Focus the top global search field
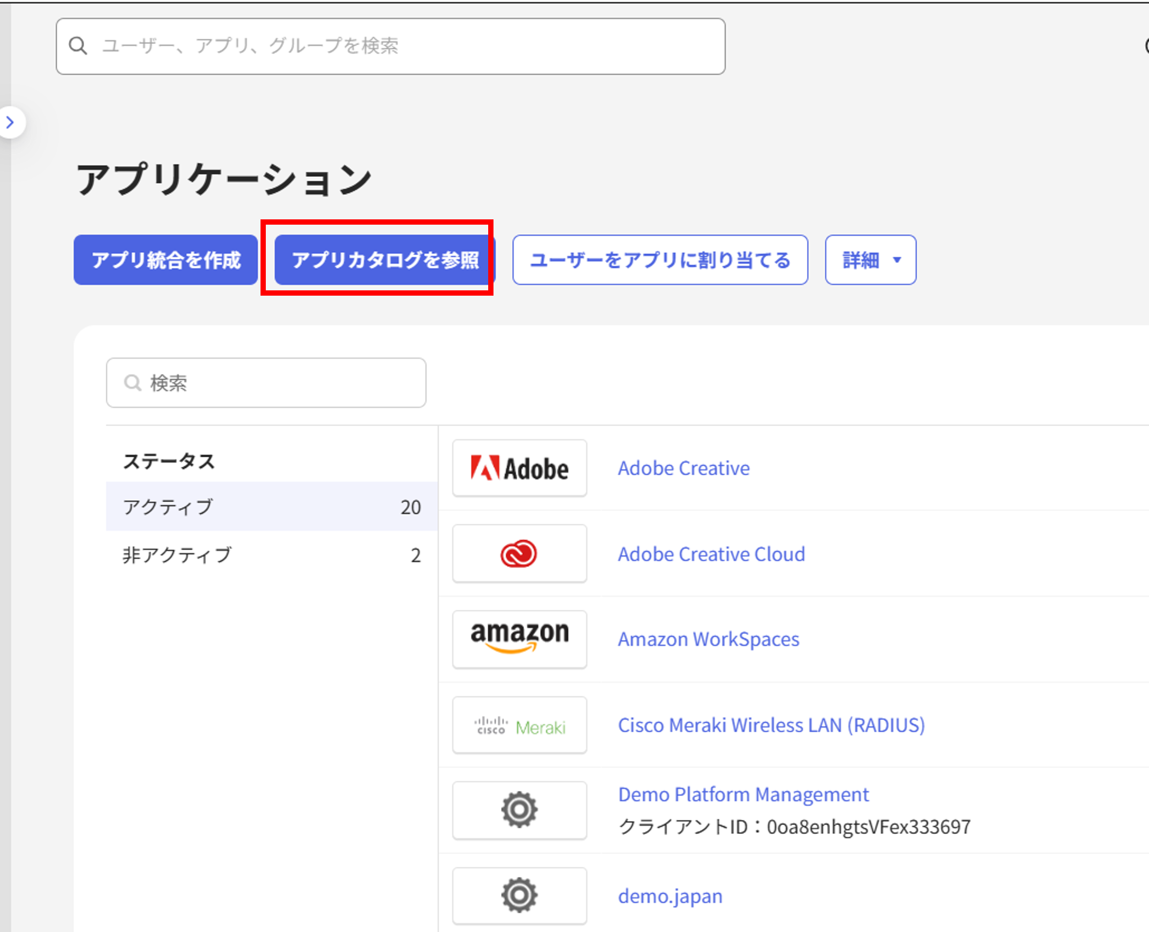This screenshot has width=1149, height=932. tap(408, 46)
